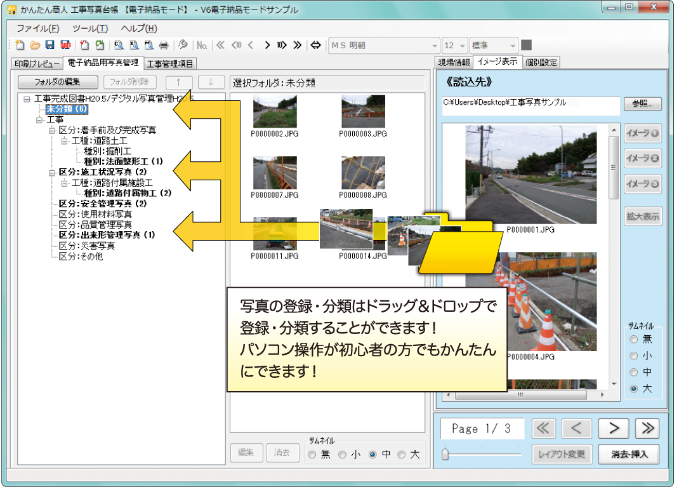Collapse the 工事 tree node

pos(39,120)
